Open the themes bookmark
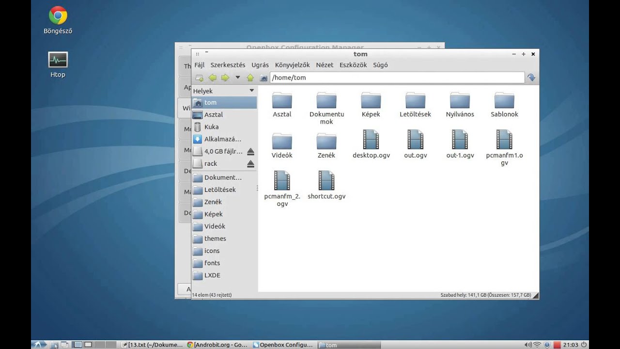620x349 pixels. (224, 238)
